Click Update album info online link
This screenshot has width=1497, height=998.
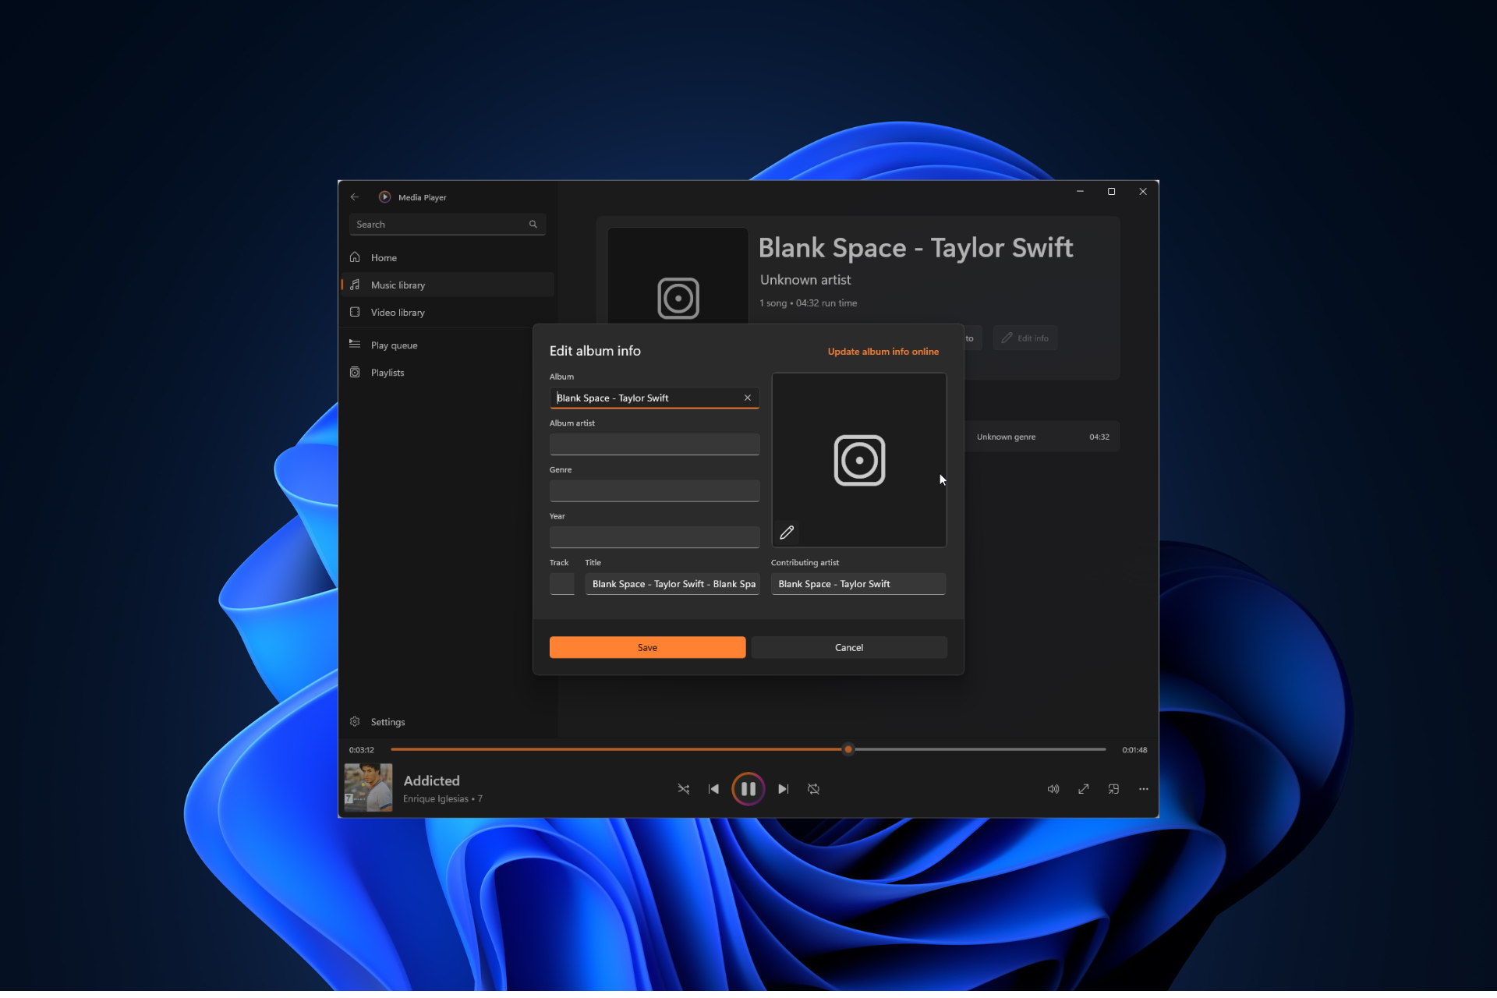pos(882,351)
